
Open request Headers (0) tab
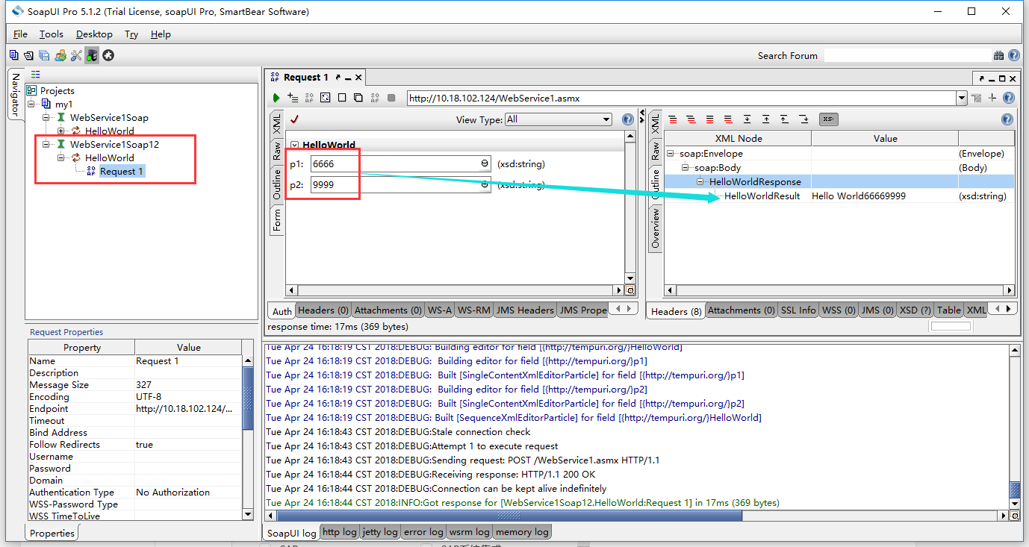point(323,310)
